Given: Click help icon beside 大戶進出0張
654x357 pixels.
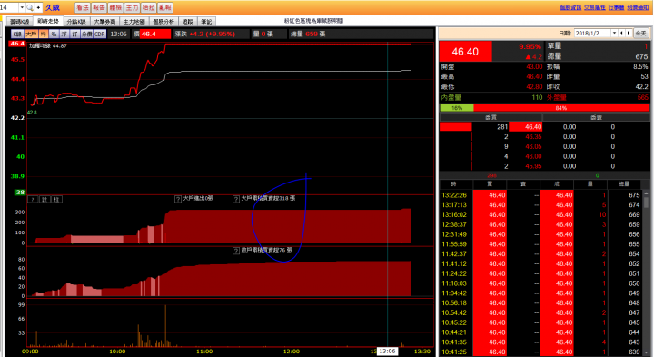Looking at the screenshot, I should coord(178,199).
